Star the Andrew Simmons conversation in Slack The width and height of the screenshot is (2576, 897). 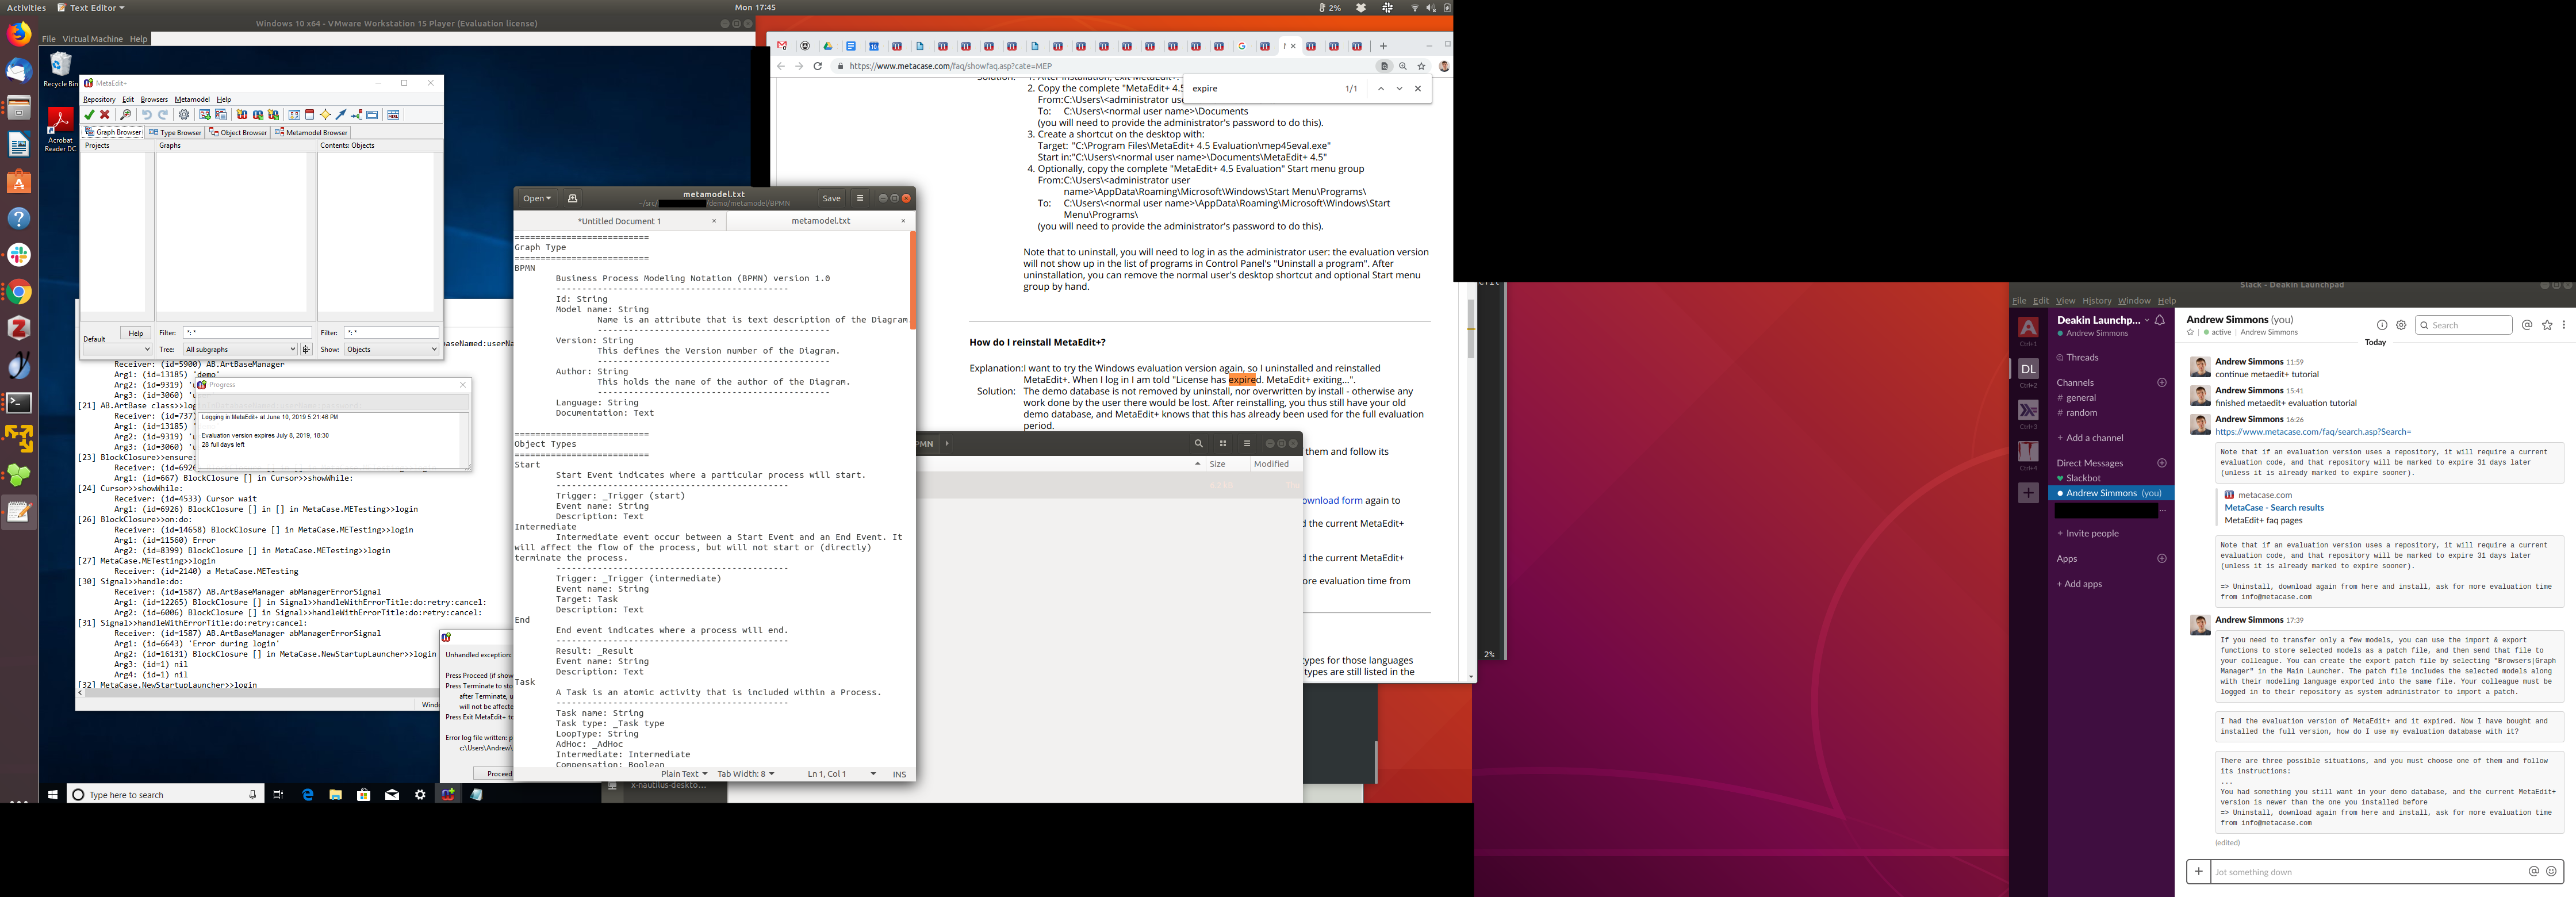point(2190,333)
